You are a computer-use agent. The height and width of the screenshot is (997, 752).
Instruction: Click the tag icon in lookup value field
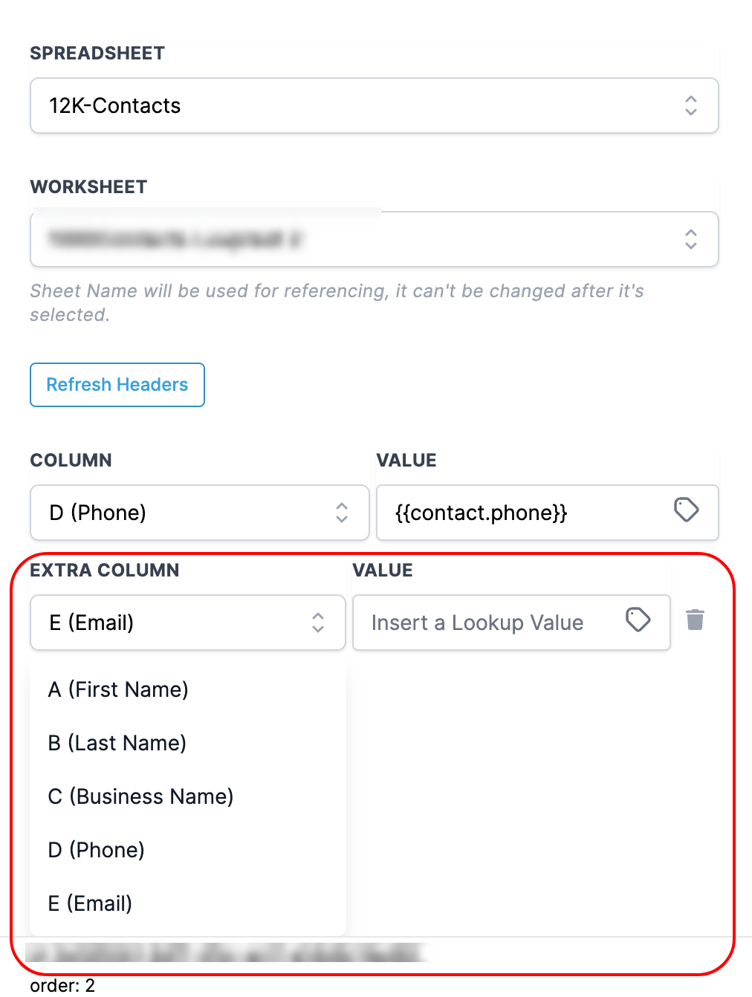point(638,620)
